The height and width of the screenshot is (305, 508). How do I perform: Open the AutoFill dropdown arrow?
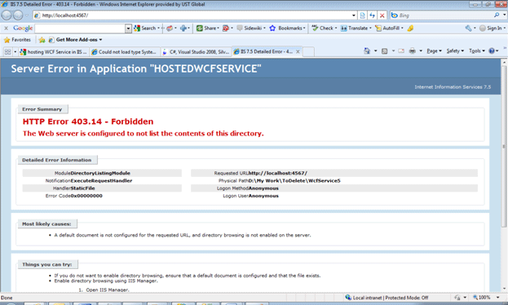[402, 29]
